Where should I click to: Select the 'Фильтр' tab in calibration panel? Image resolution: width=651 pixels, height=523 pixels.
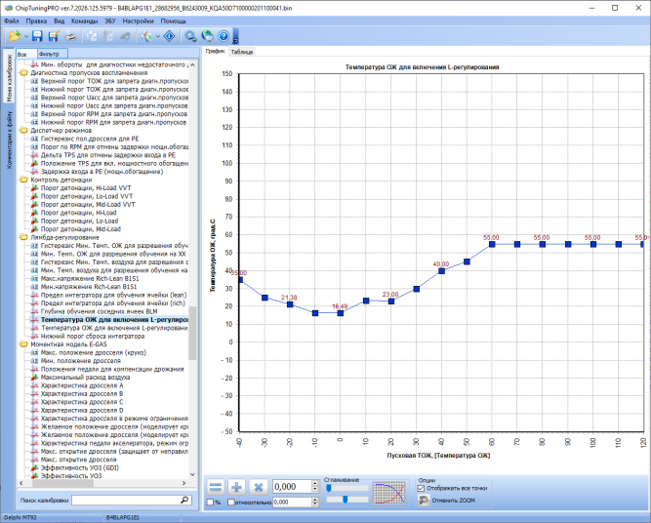pos(52,54)
